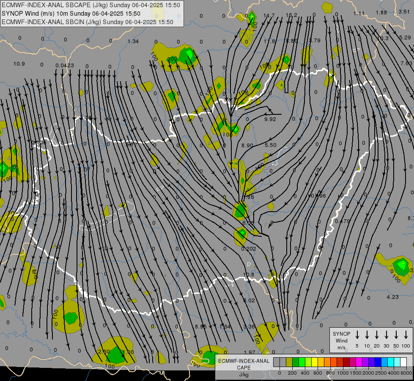This screenshot has width=414, height=381.
Task: Pick the pure yellow CAPE scale swatch
Action: (x=315, y=362)
